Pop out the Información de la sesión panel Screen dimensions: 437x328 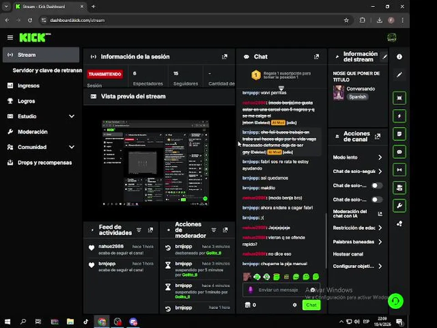click(224, 56)
